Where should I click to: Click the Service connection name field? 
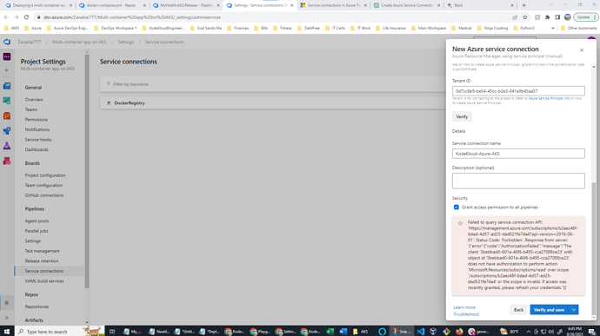coord(518,154)
